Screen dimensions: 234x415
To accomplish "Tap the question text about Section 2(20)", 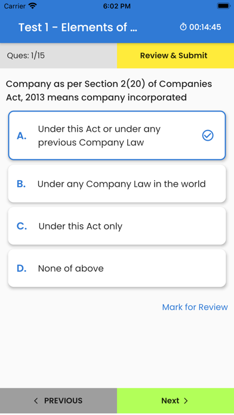I will click(109, 91).
